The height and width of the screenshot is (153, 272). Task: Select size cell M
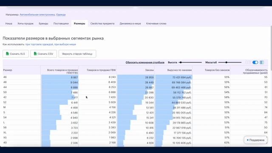(5, 107)
